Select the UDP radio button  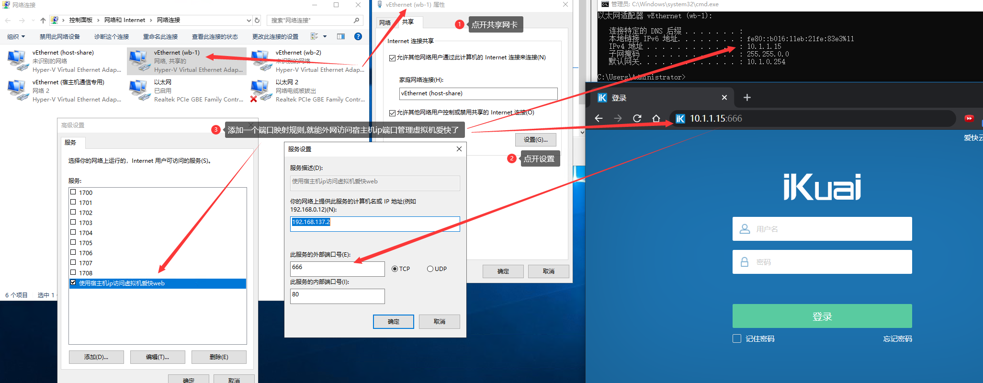pyautogui.click(x=430, y=269)
